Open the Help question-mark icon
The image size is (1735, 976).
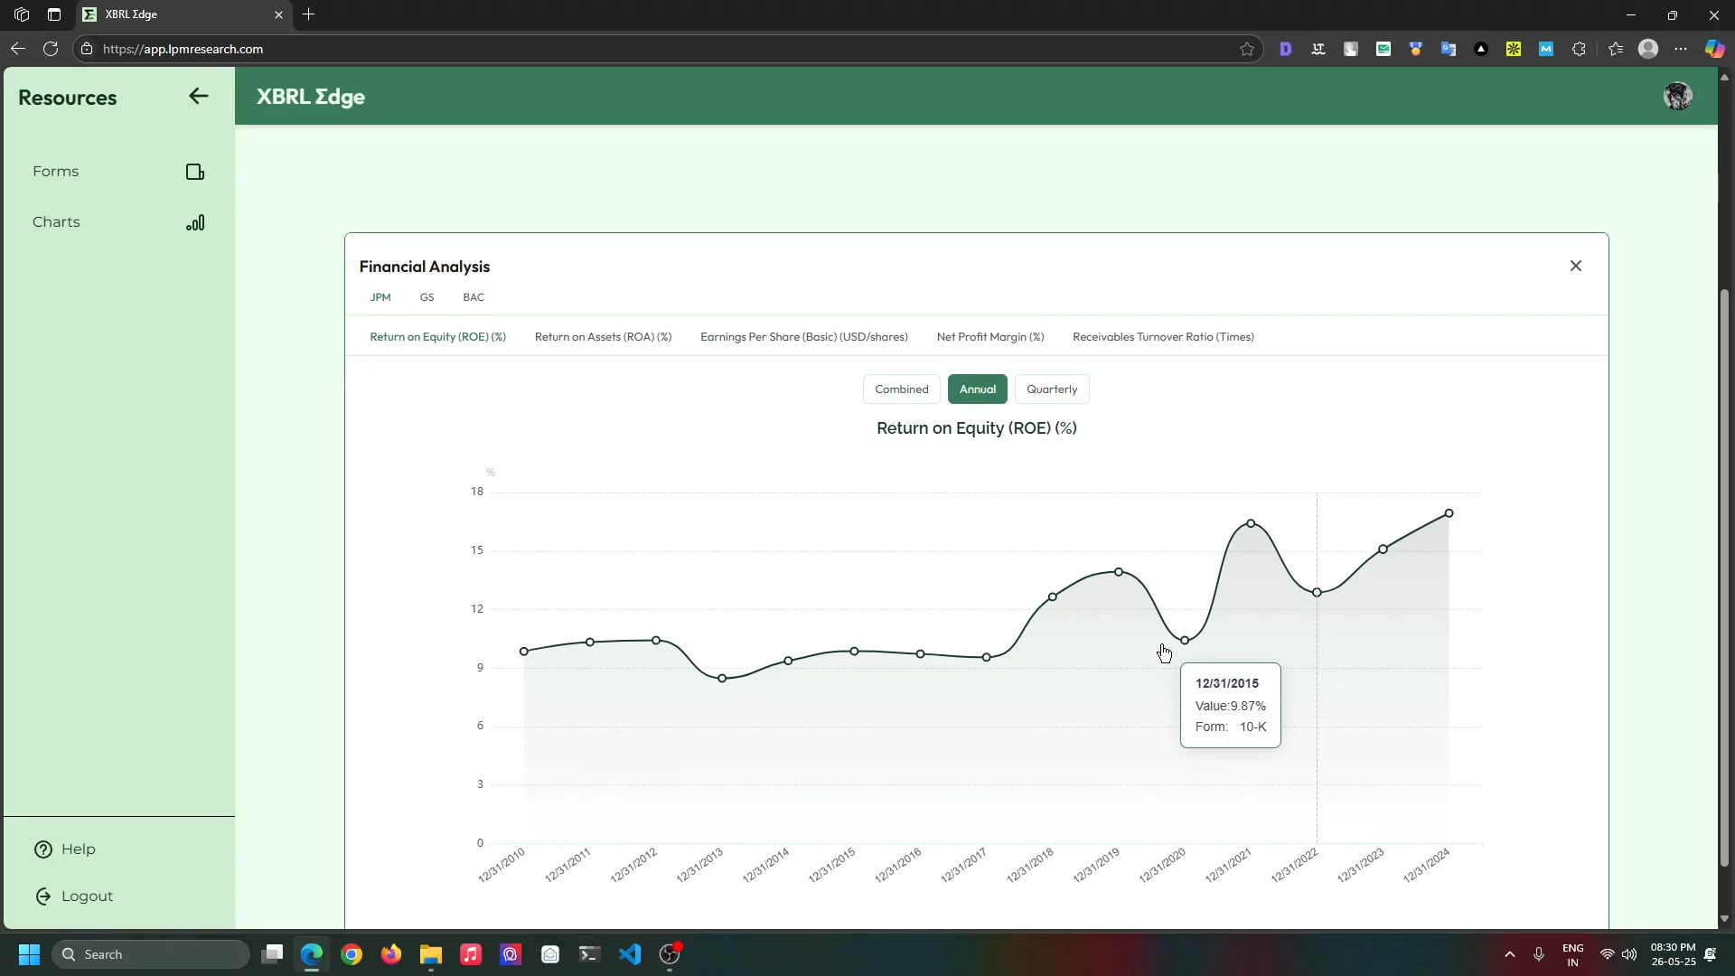click(43, 849)
